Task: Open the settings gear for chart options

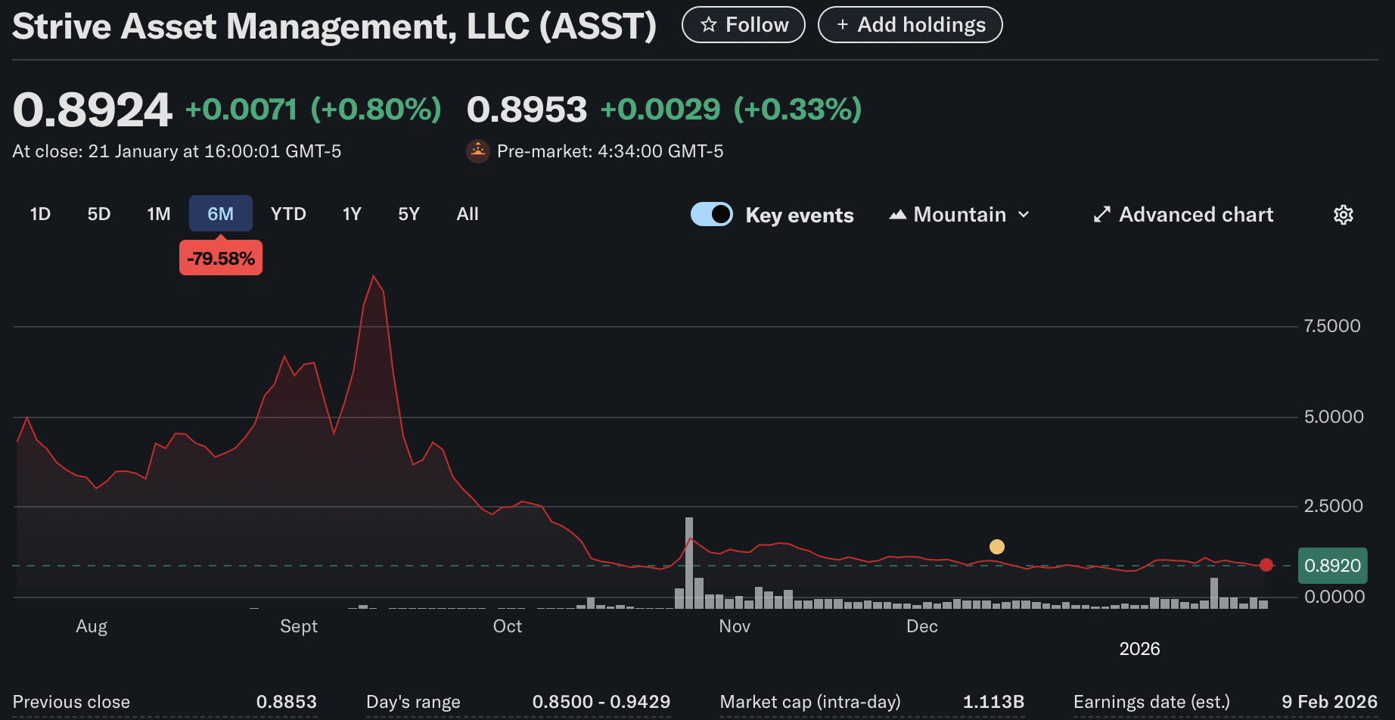Action: (x=1344, y=215)
